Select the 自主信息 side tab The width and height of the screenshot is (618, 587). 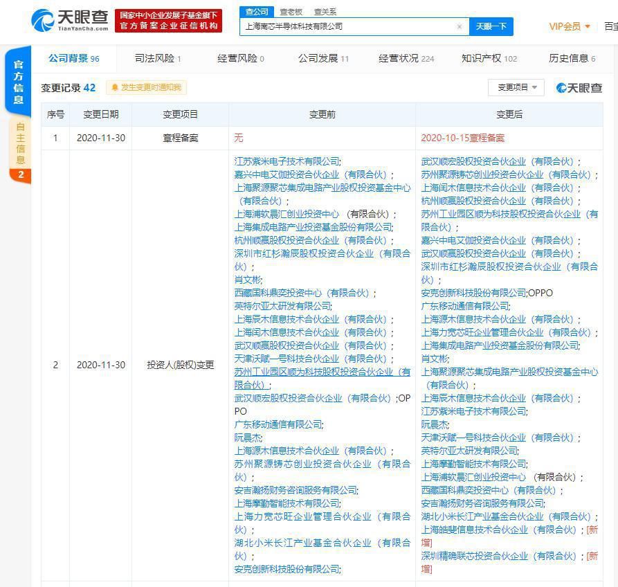click(x=19, y=145)
